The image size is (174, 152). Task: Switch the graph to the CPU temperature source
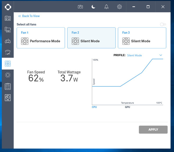coord(94,107)
